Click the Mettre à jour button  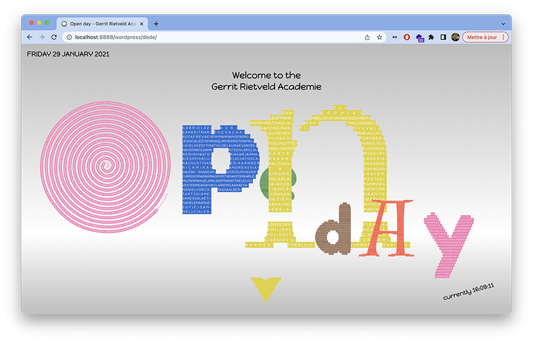tap(486, 37)
